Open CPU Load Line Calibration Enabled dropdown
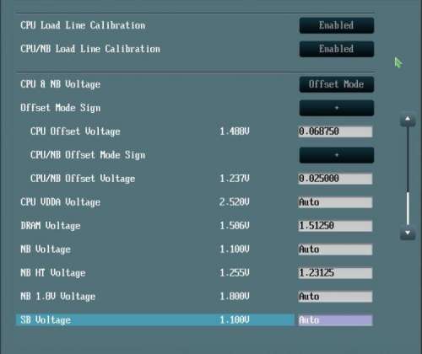 (337, 25)
